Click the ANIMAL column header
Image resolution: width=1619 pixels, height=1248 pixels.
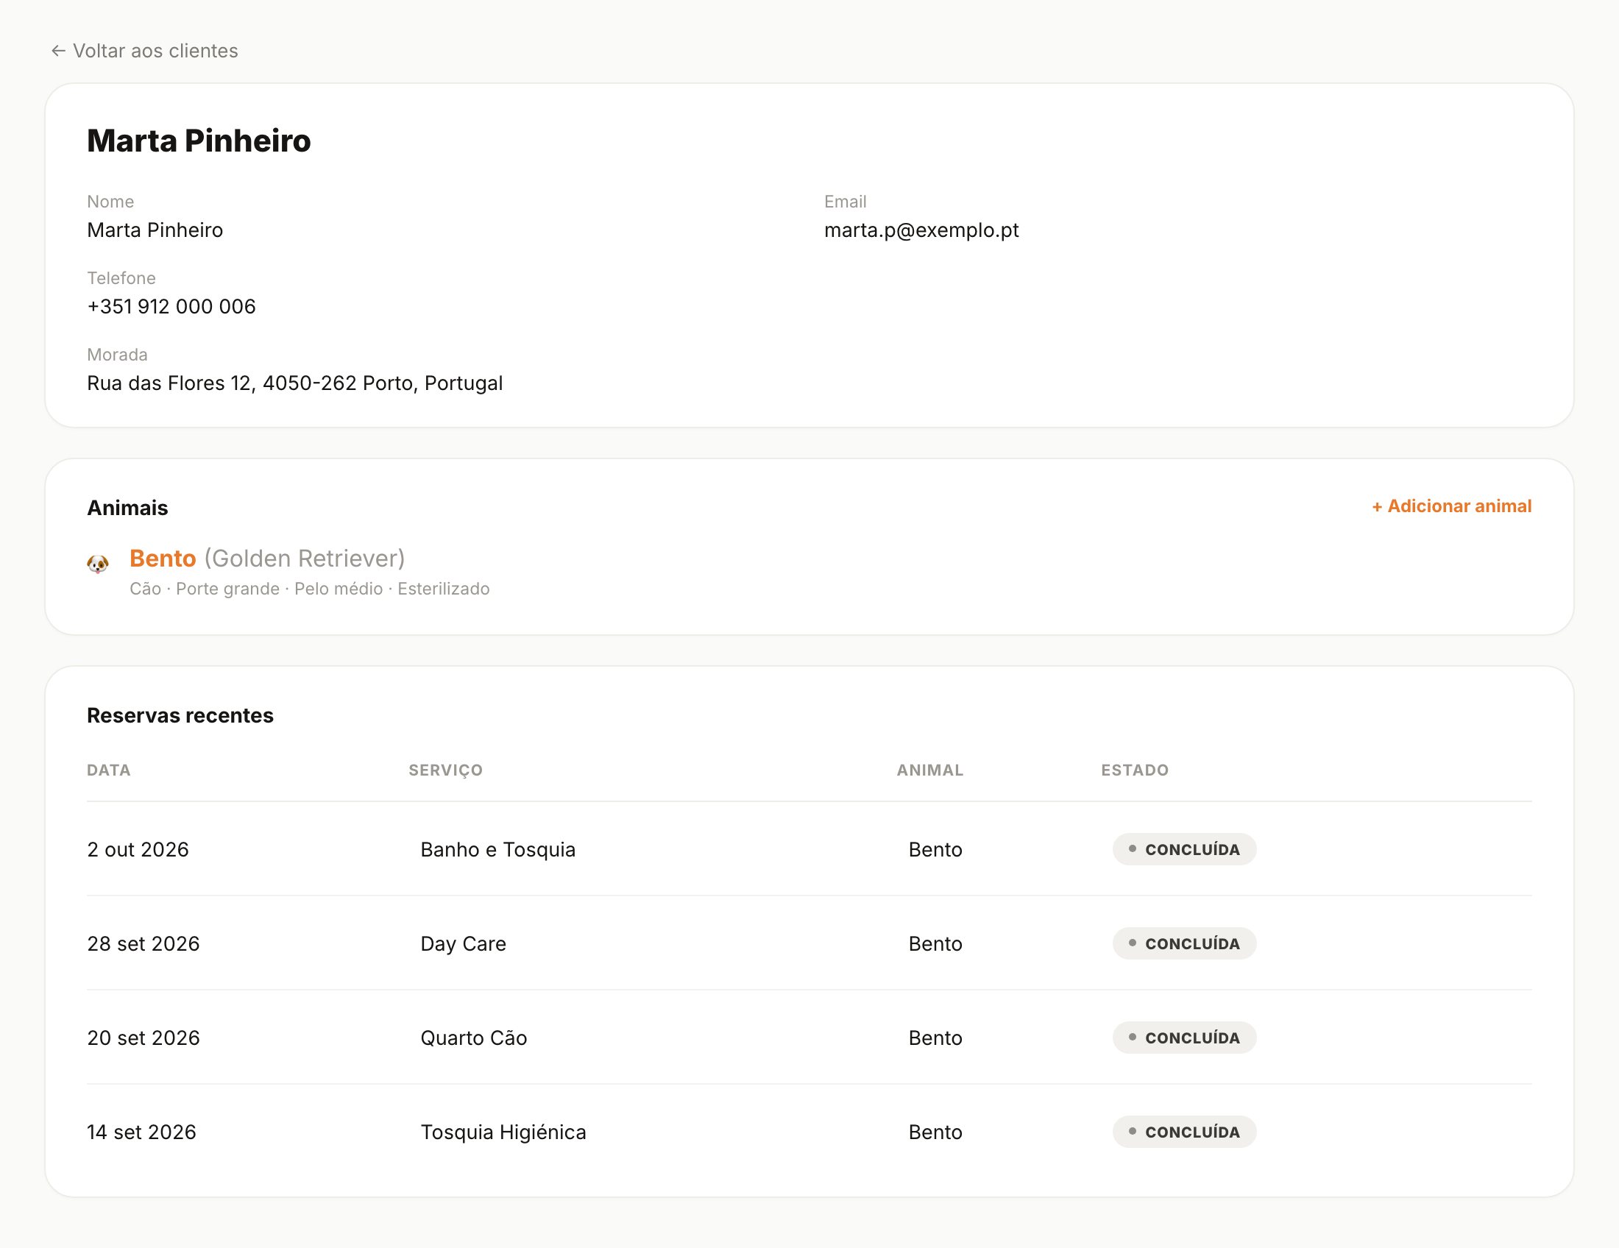point(930,770)
